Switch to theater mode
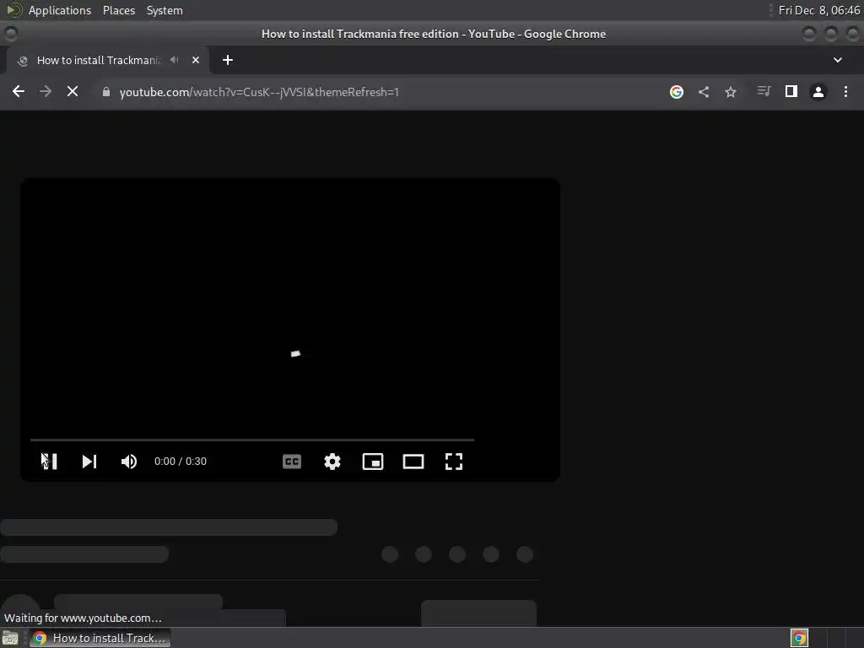Image resolution: width=864 pixels, height=648 pixels. click(x=413, y=462)
